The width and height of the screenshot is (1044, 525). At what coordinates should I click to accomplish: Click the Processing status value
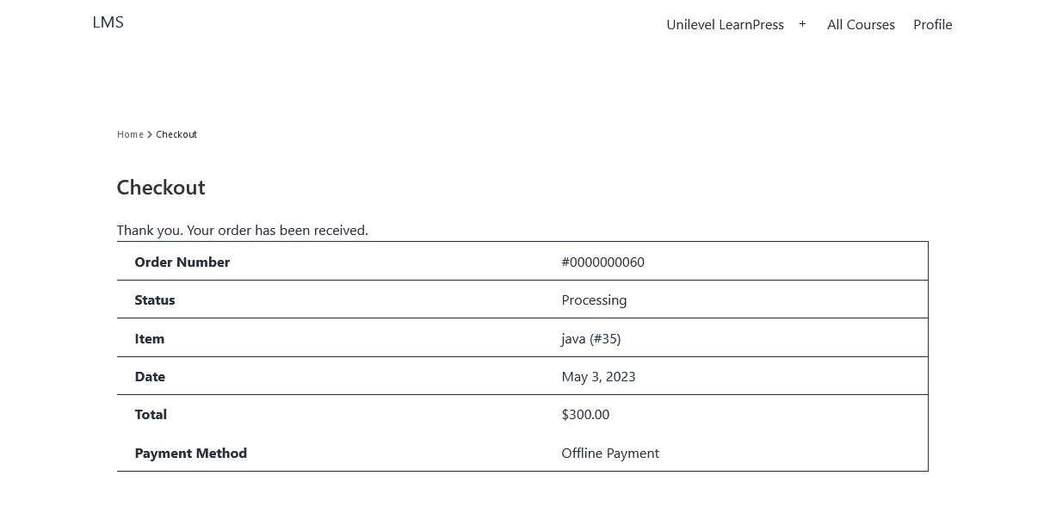click(594, 300)
